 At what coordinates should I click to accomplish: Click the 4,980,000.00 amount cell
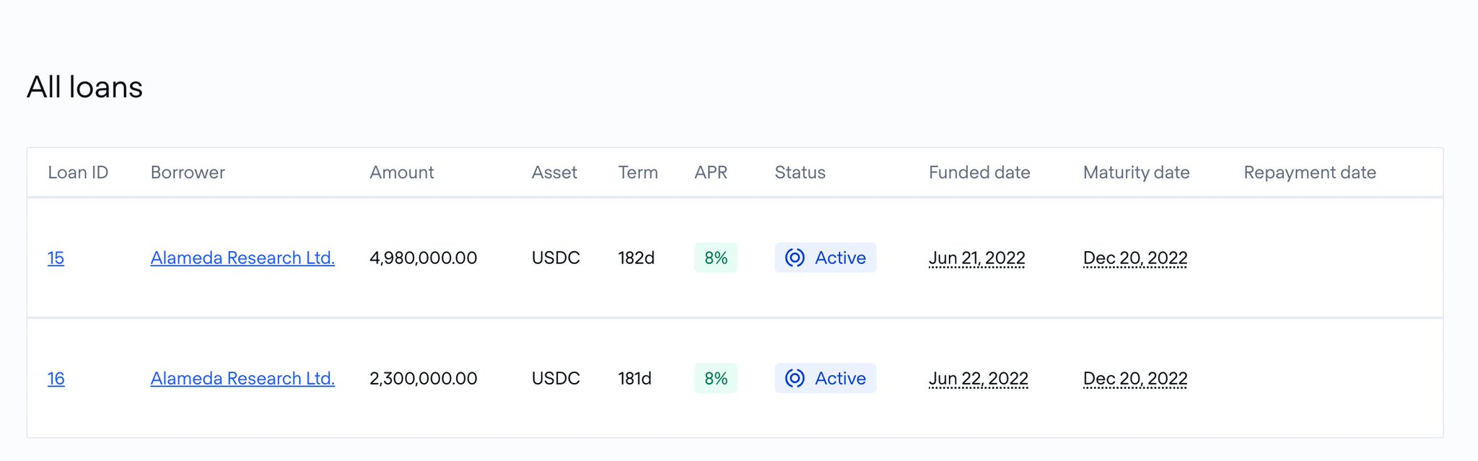(x=423, y=258)
